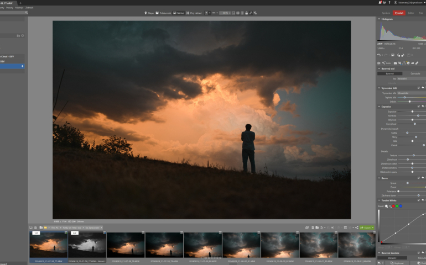Image resolution: width=426 pixels, height=265 pixels.
Task: Reset the Vyrovnání bílé settings arrow
Action: coord(423,88)
